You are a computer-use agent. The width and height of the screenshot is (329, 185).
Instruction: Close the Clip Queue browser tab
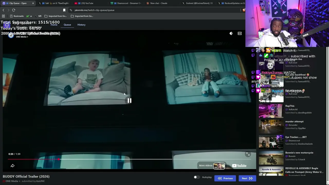(x=33, y=3)
